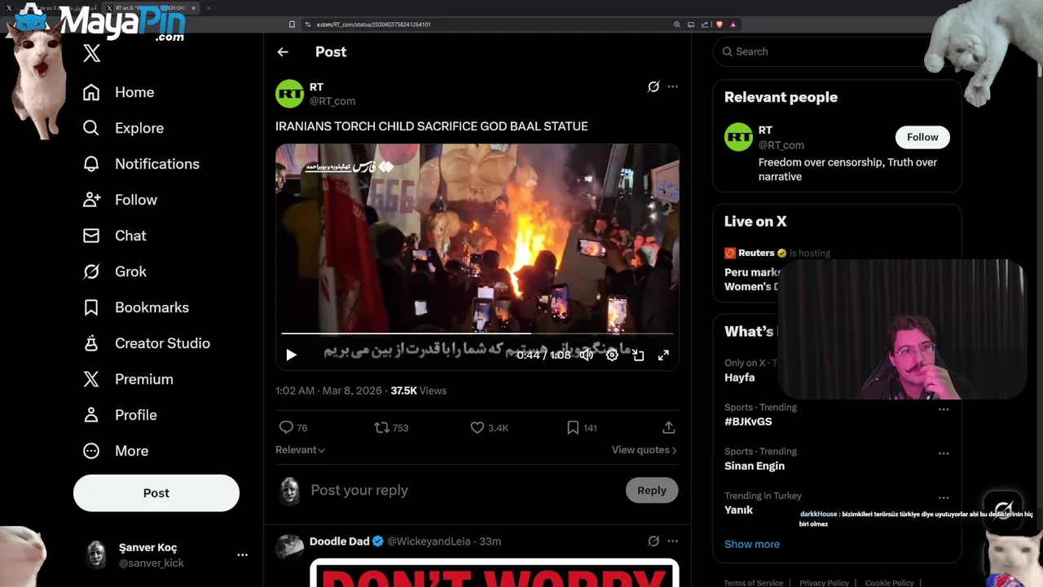Open the Cookie Policy link

(889, 583)
